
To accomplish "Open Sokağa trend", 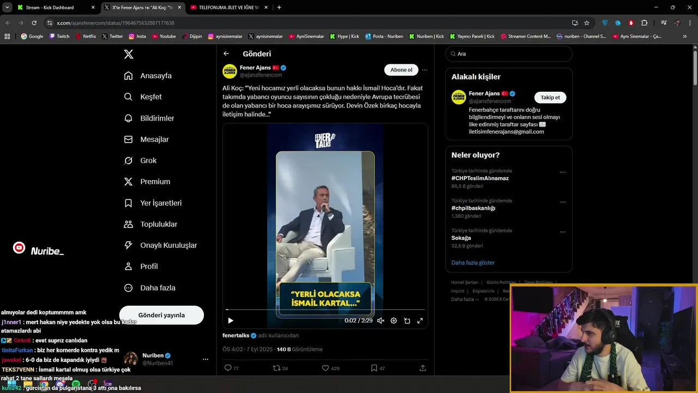I will 461,238.
